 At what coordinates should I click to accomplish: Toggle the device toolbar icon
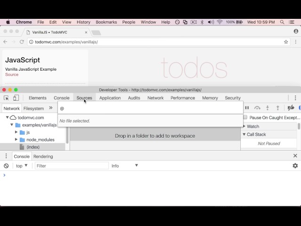click(x=16, y=98)
